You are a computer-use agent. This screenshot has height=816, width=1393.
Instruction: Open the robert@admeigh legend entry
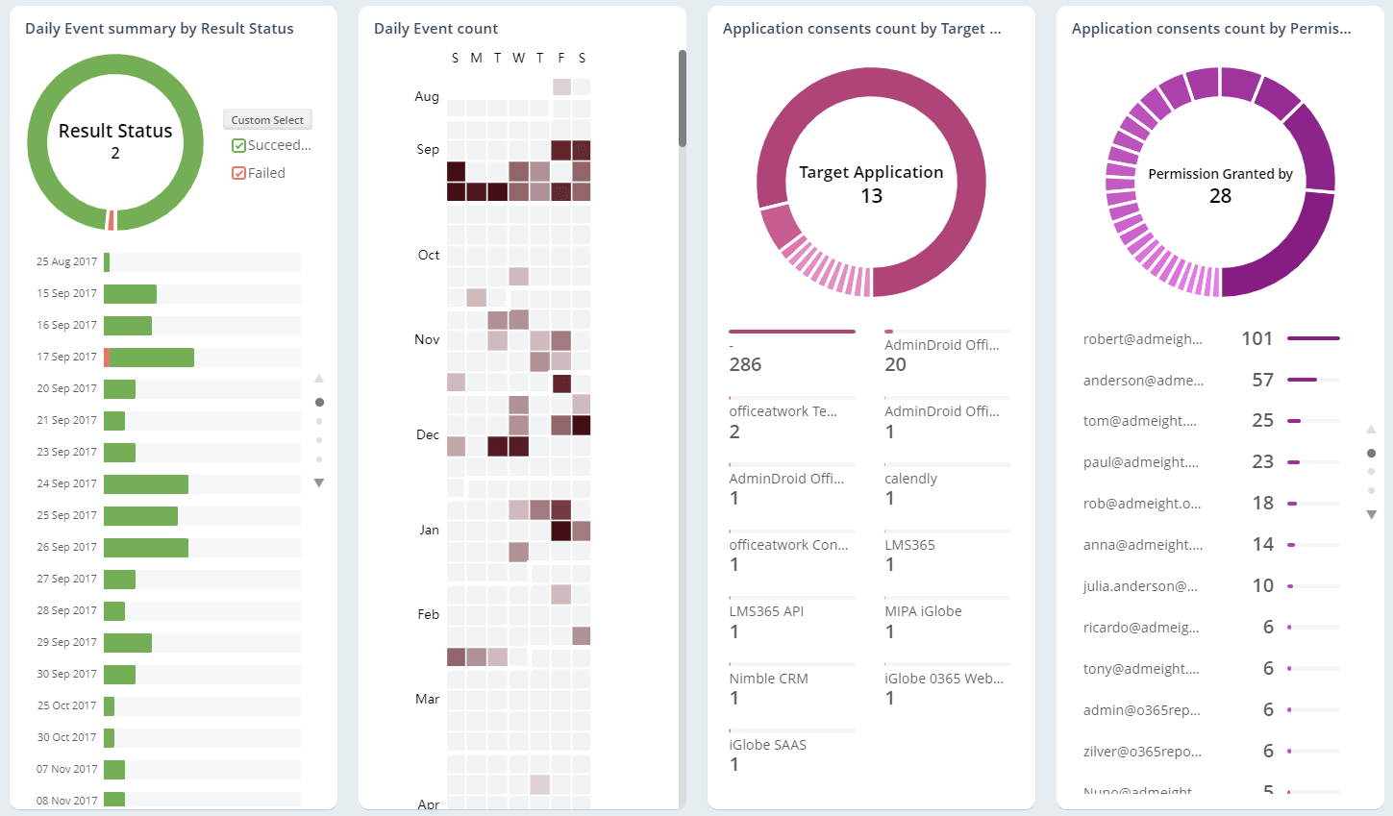1141,338
